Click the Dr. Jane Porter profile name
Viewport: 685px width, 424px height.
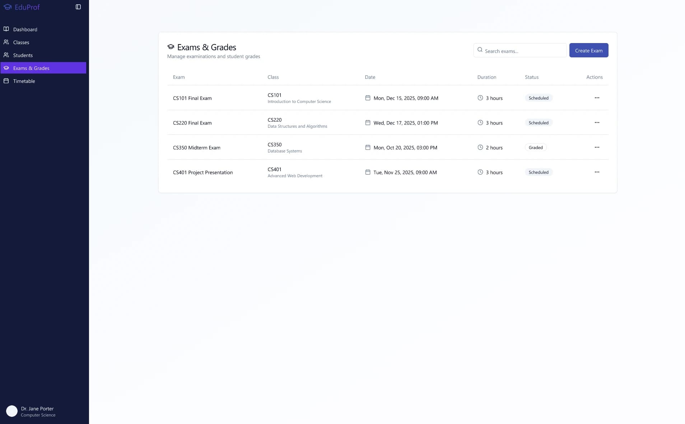(x=37, y=409)
